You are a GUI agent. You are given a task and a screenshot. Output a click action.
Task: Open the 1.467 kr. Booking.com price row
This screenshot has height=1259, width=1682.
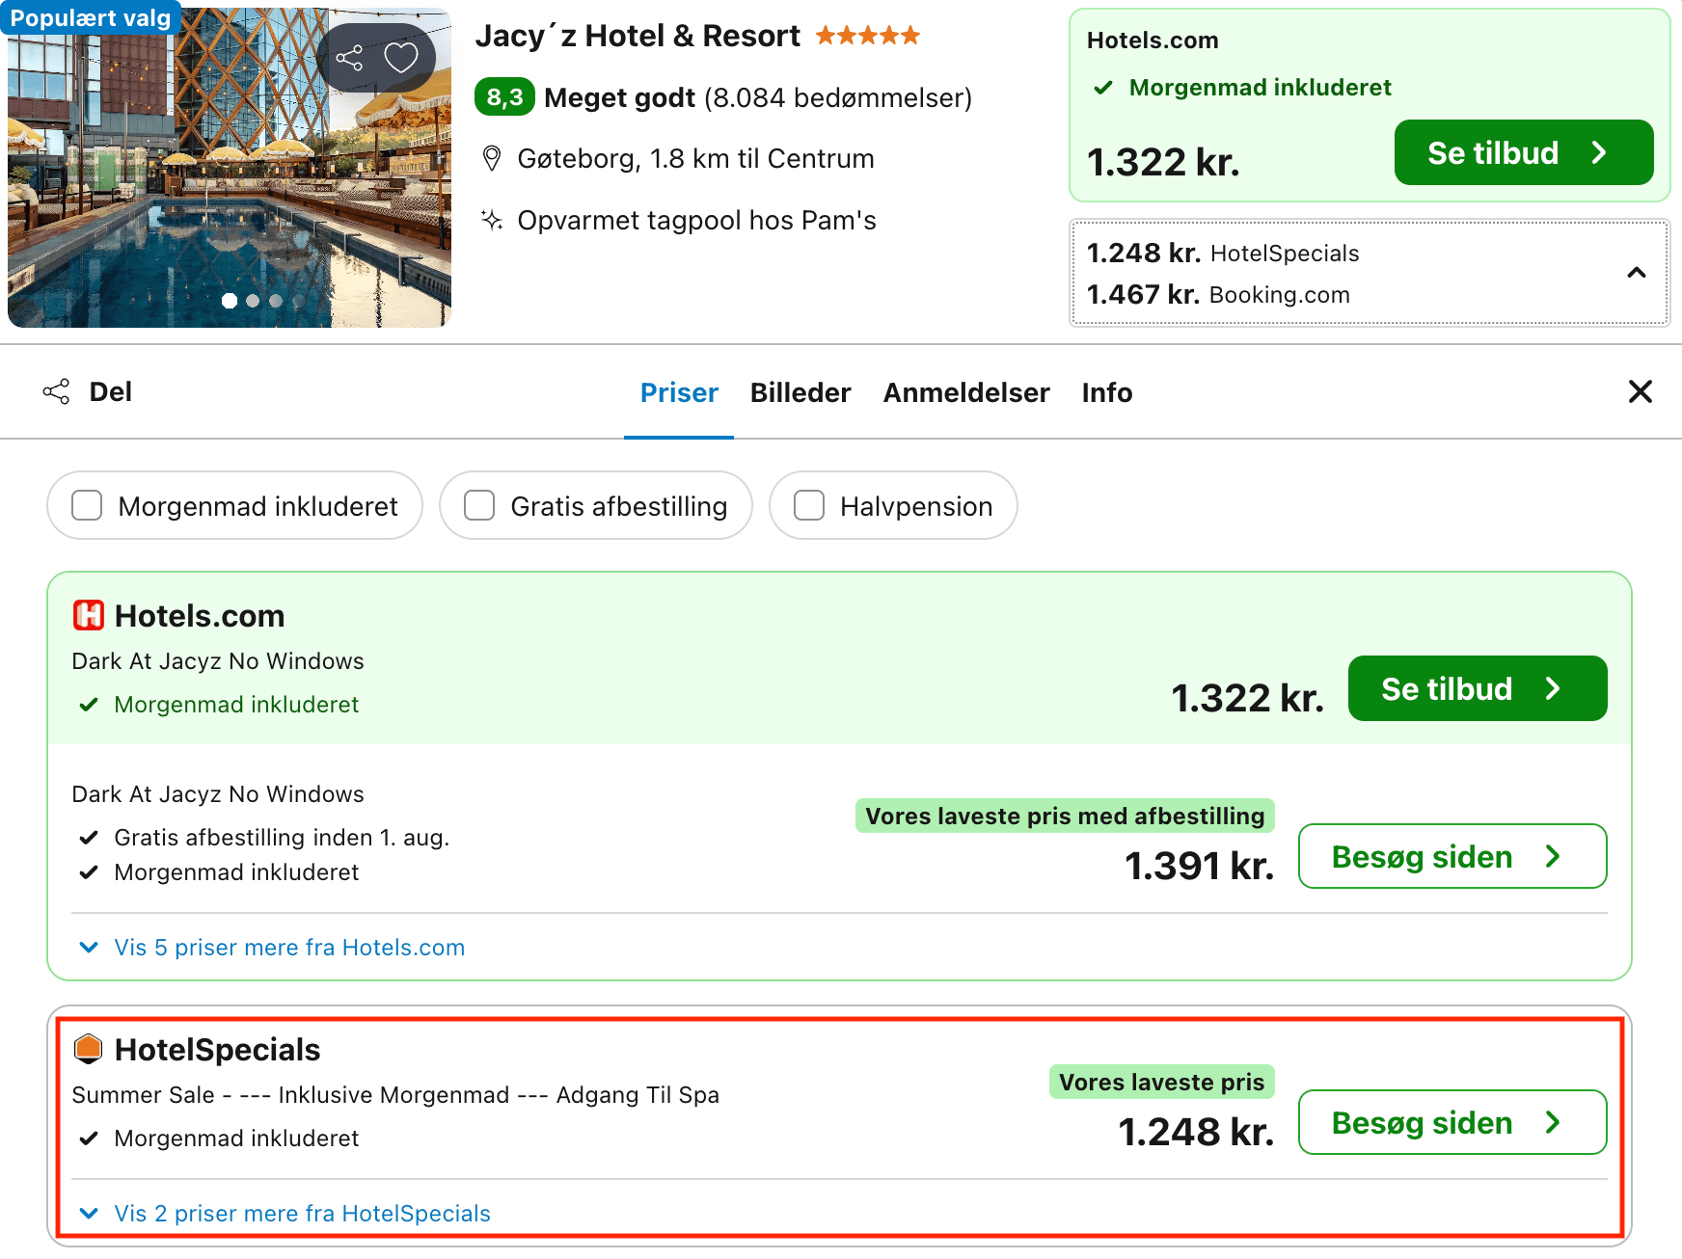[x=1218, y=294]
